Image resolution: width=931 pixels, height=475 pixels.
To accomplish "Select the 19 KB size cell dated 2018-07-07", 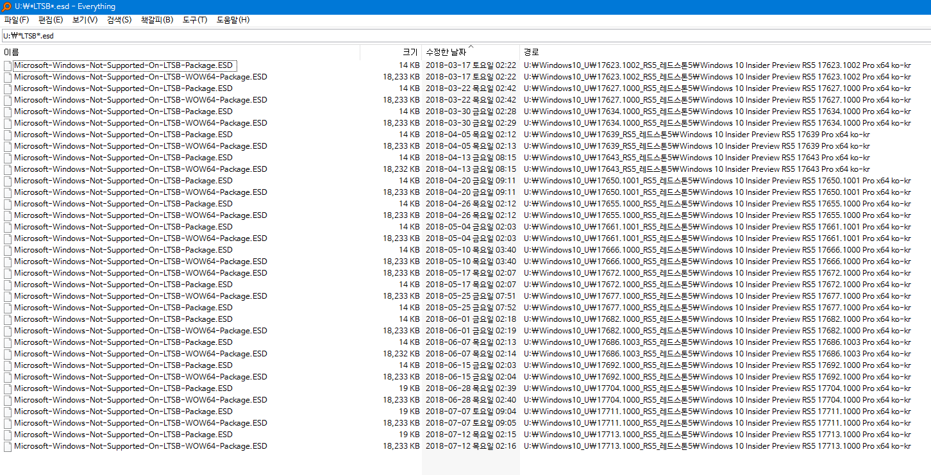I will tap(409, 412).
